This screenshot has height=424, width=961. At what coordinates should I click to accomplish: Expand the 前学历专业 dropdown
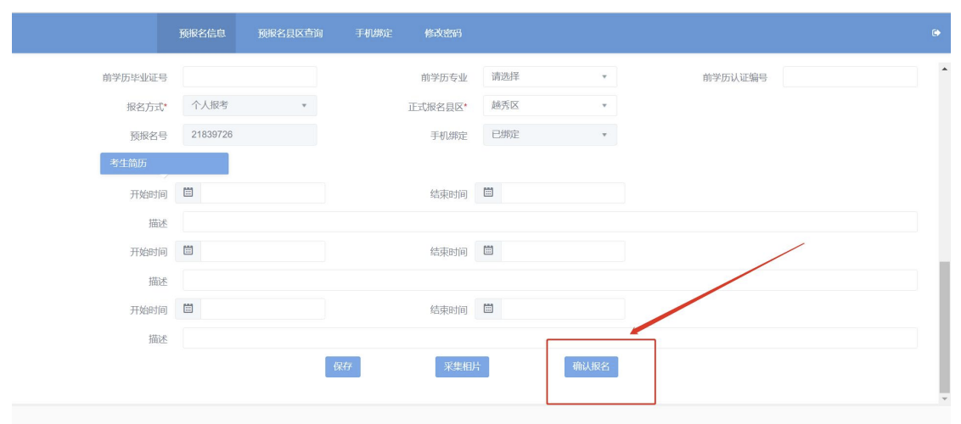coord(549,77)
